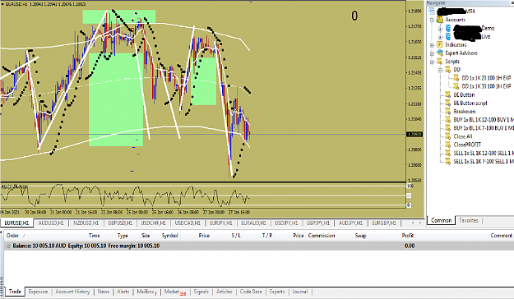Viewport: 514px width, 299px height.
Task: Collapse the Scripts tree node
Action: (432, 62)
